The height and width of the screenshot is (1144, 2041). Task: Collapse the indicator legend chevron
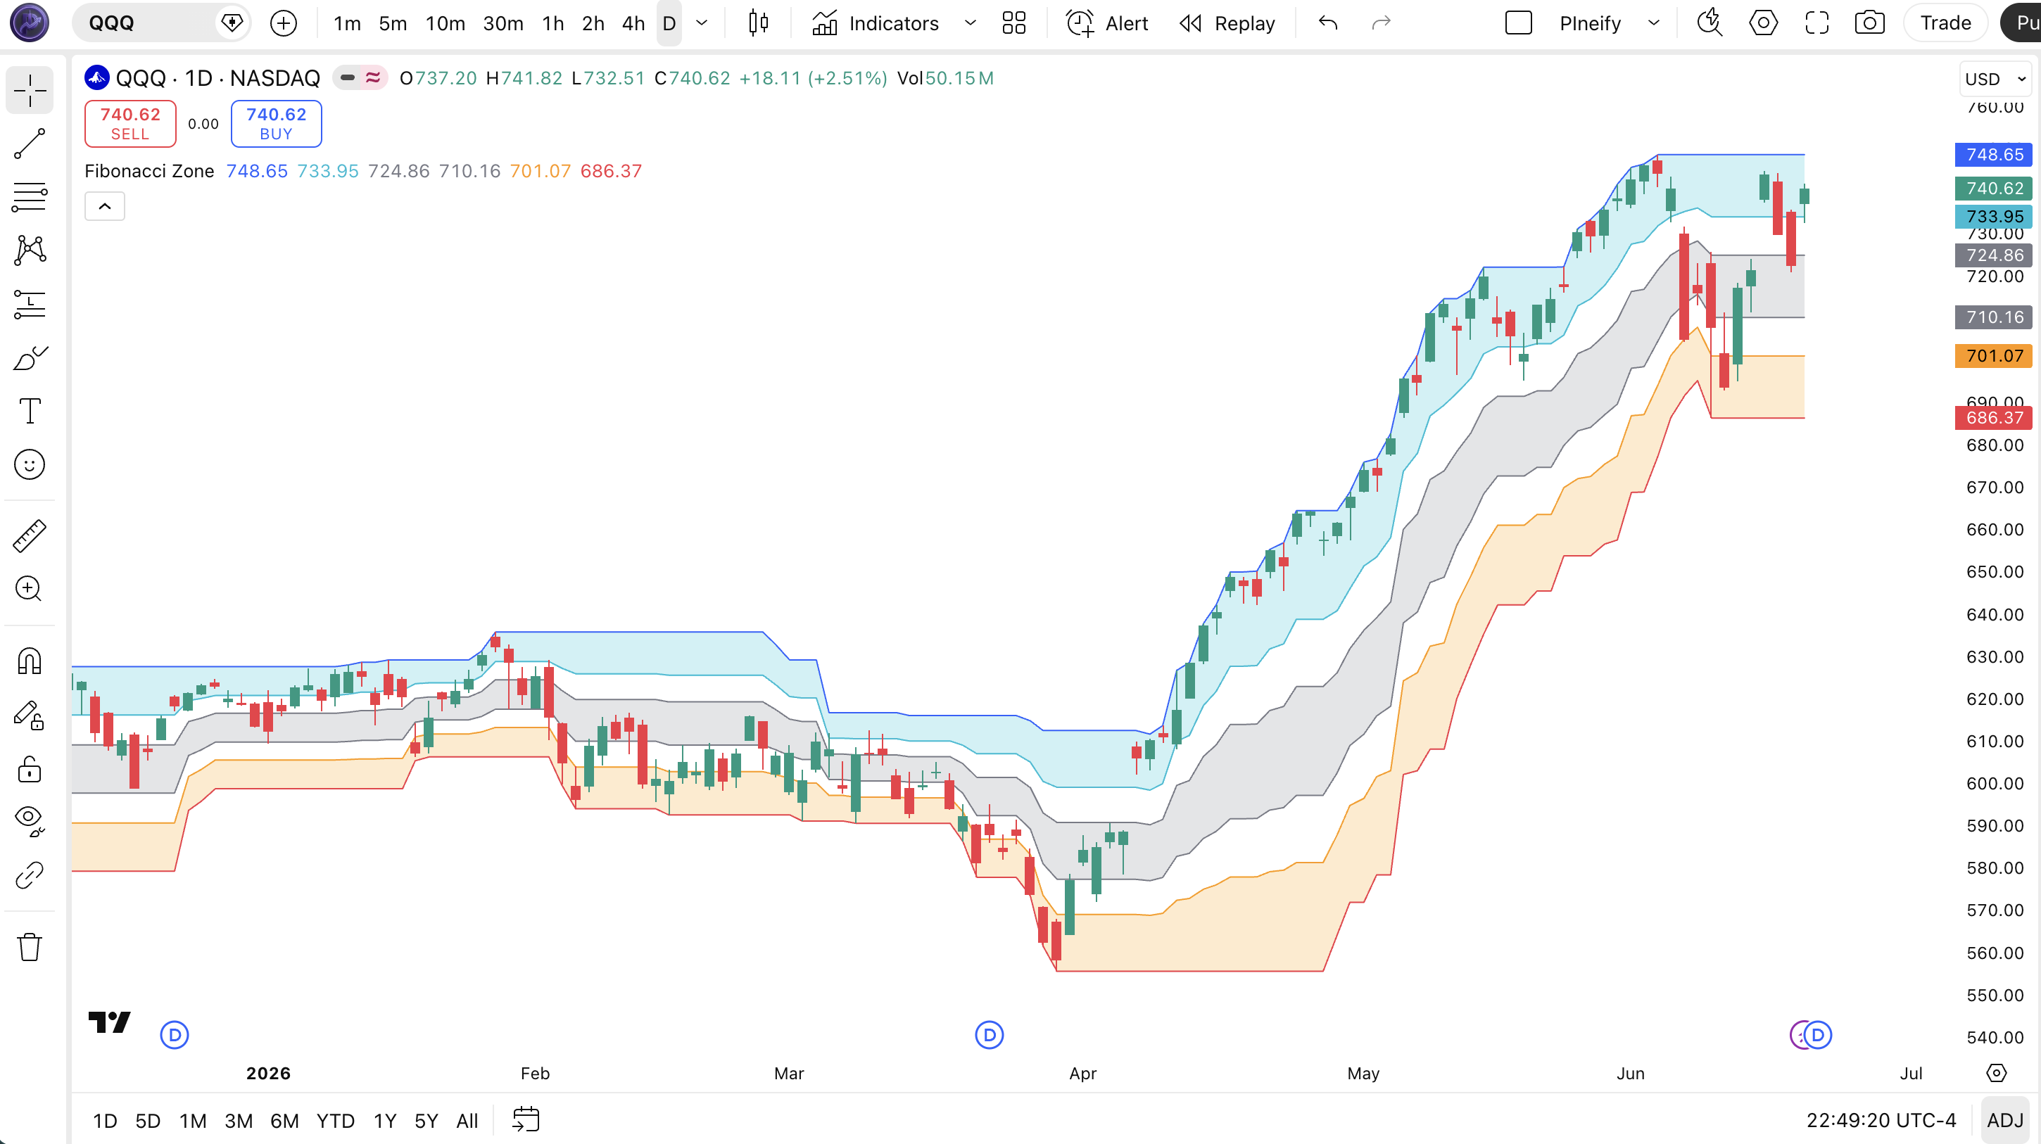point(105,206)
